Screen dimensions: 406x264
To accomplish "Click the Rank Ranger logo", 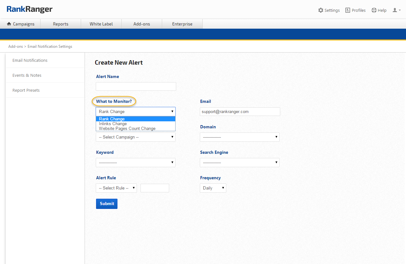I will click(29, 9).
